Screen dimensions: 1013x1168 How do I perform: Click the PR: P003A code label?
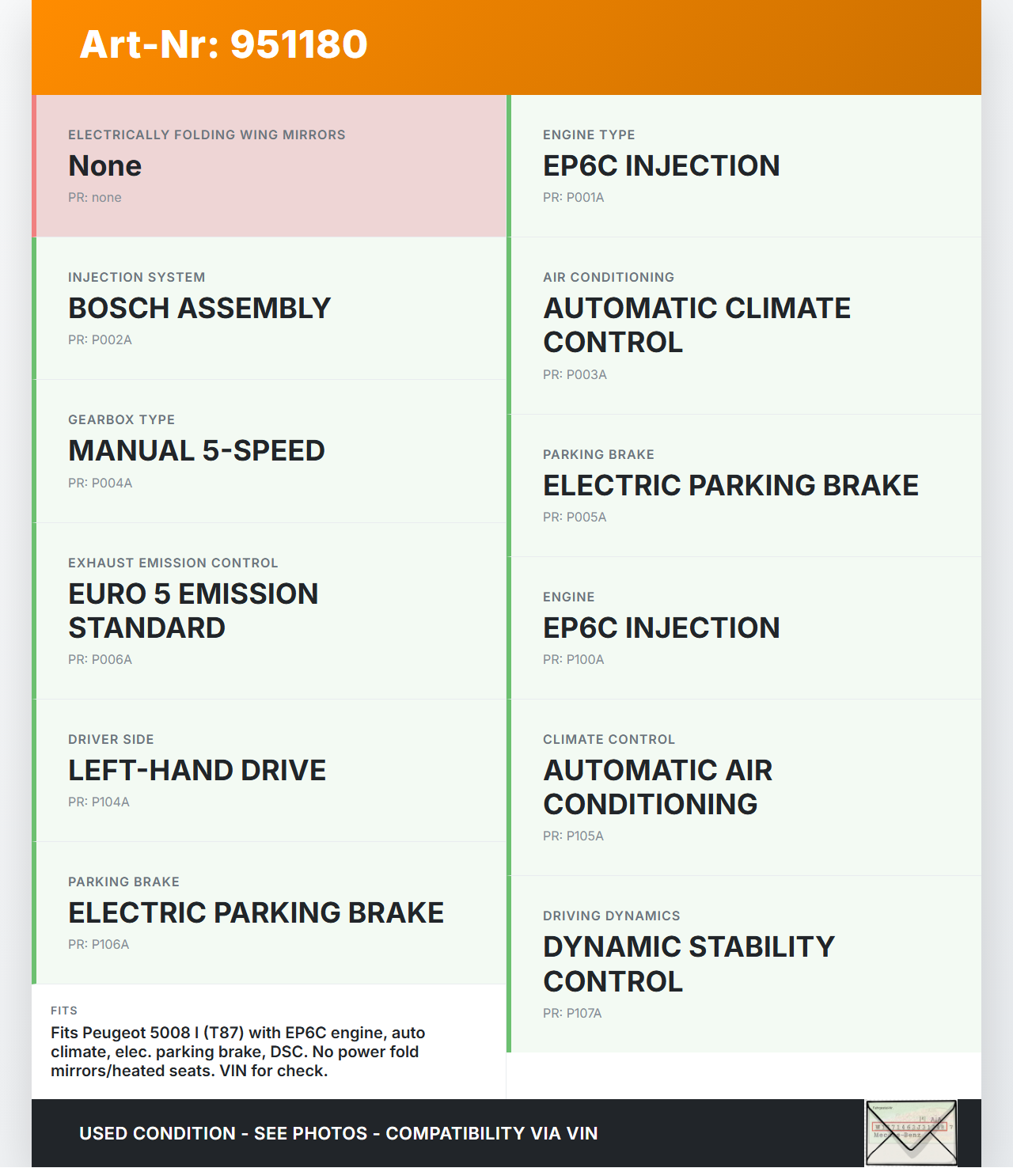[575, 375]
